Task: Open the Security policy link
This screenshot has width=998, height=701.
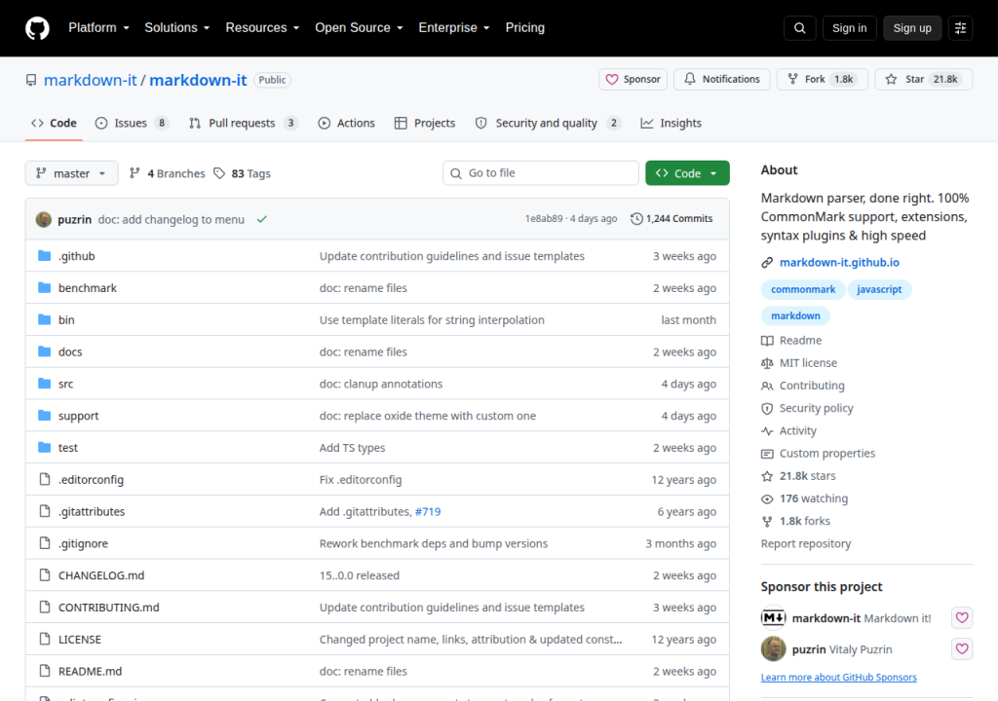Action: 816,408
